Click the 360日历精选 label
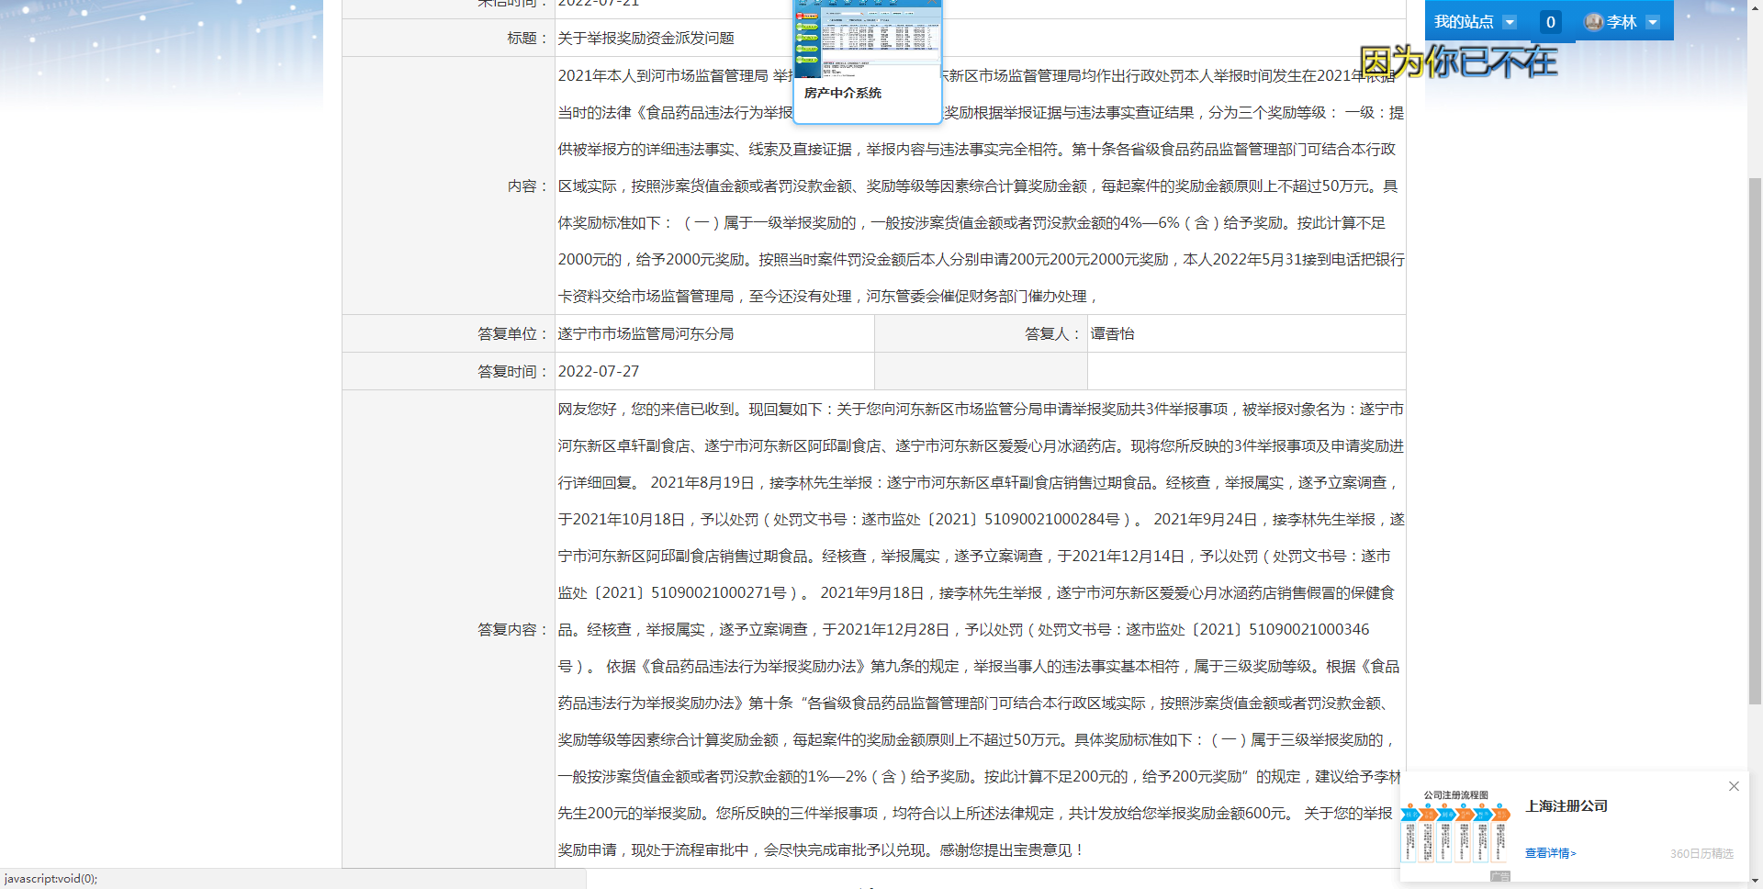 pyautogui.click(x=1701, y=853)
